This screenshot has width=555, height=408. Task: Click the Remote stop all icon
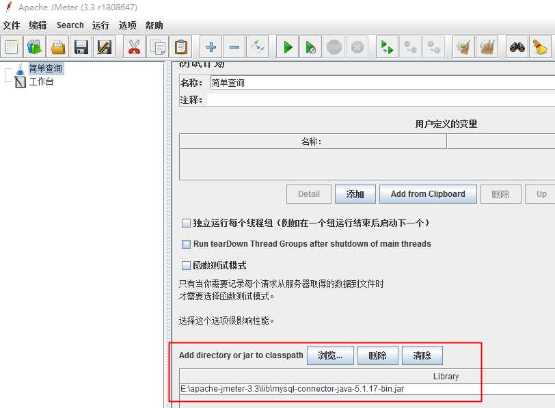pos(410,47)
